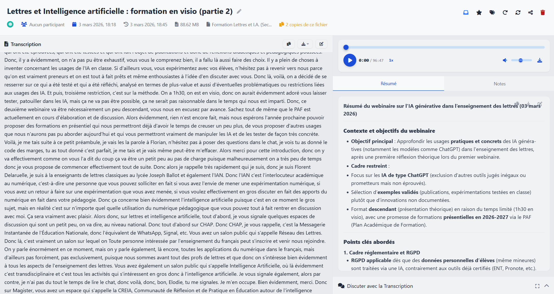This screenshot has height=294, width=554.
Task: Click the tags icon
Action: pyautogui.click(x=492, y=13)
